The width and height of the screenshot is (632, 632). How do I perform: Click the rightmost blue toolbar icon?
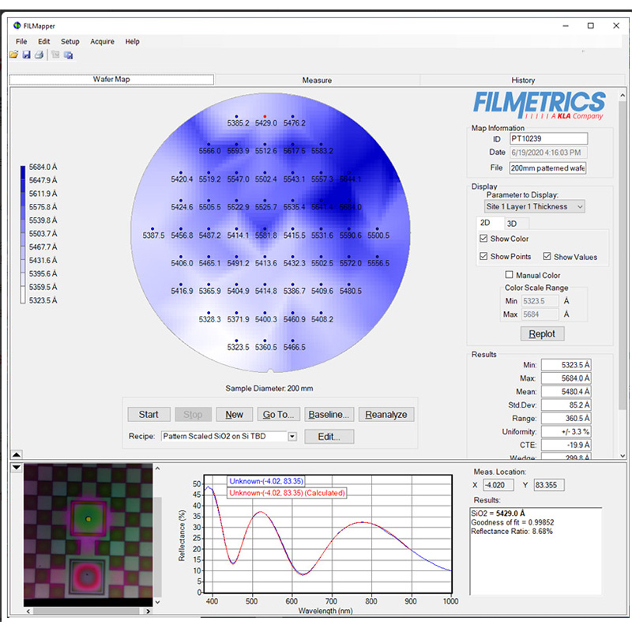click(x=69, y=55)
